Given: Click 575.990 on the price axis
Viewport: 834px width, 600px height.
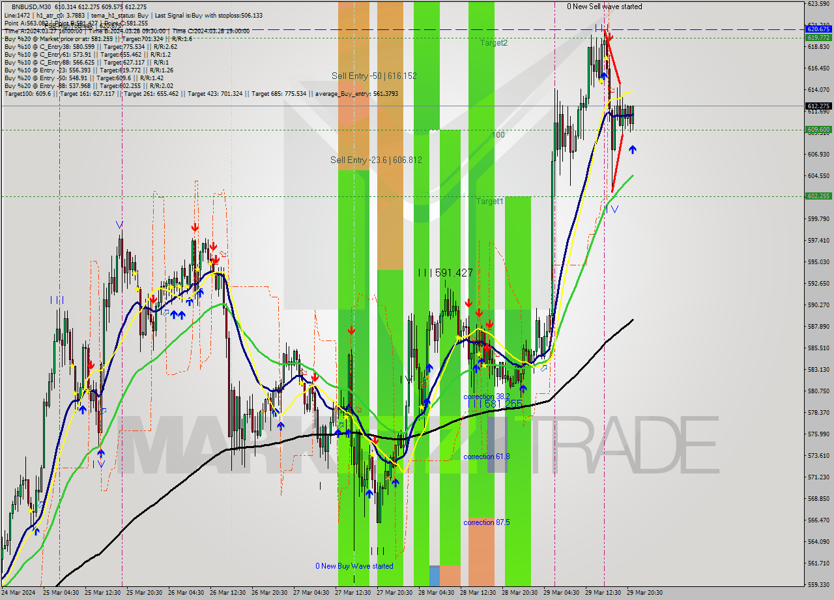Looking at the screenshot, I should click(x=818, y=434).
